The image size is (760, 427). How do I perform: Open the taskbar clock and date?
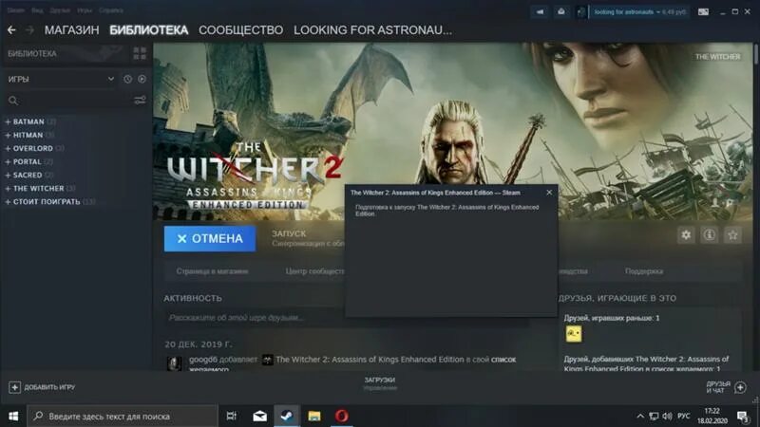(x=712, y=417)
